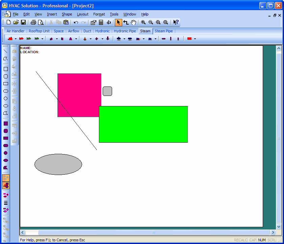Open a project with the Open folder icon
The image size is (284, 244).
tap(16, 22)
